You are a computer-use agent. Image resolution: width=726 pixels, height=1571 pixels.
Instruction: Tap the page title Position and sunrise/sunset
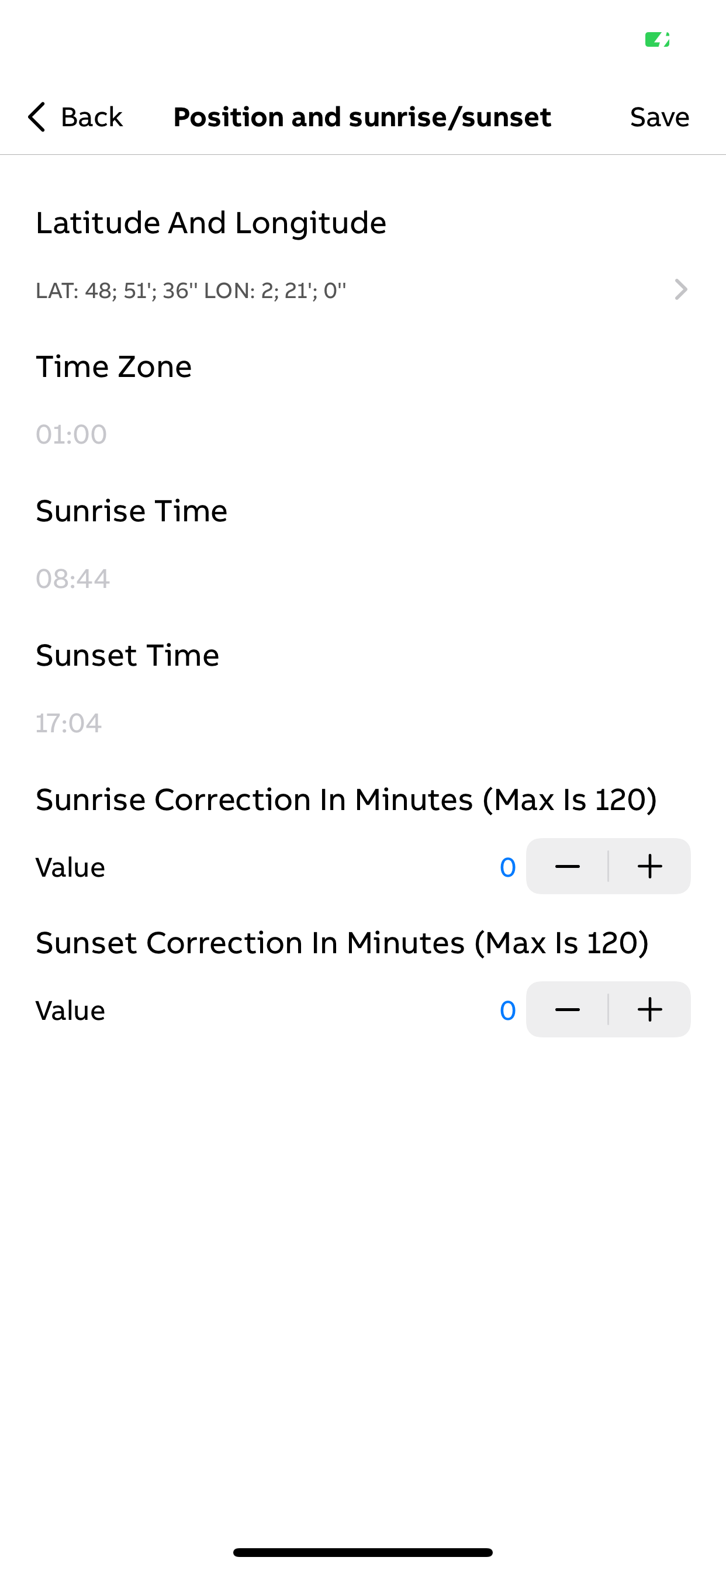(362, 116)
